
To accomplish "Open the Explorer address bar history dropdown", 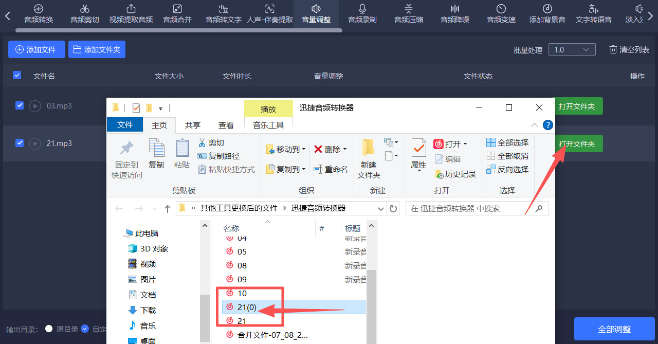I will click(381, 208).
